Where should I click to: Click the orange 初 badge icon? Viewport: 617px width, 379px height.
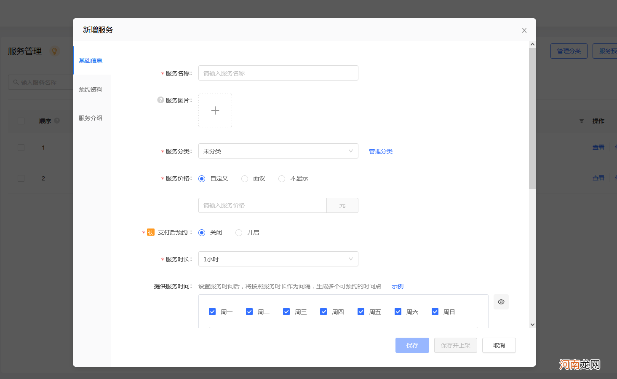(151, 232)
